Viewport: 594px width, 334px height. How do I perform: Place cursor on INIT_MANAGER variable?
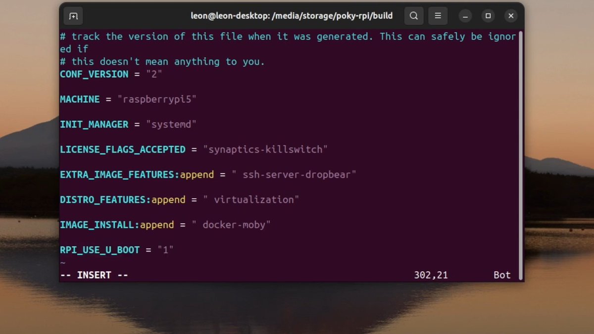[x=94, y=125]
